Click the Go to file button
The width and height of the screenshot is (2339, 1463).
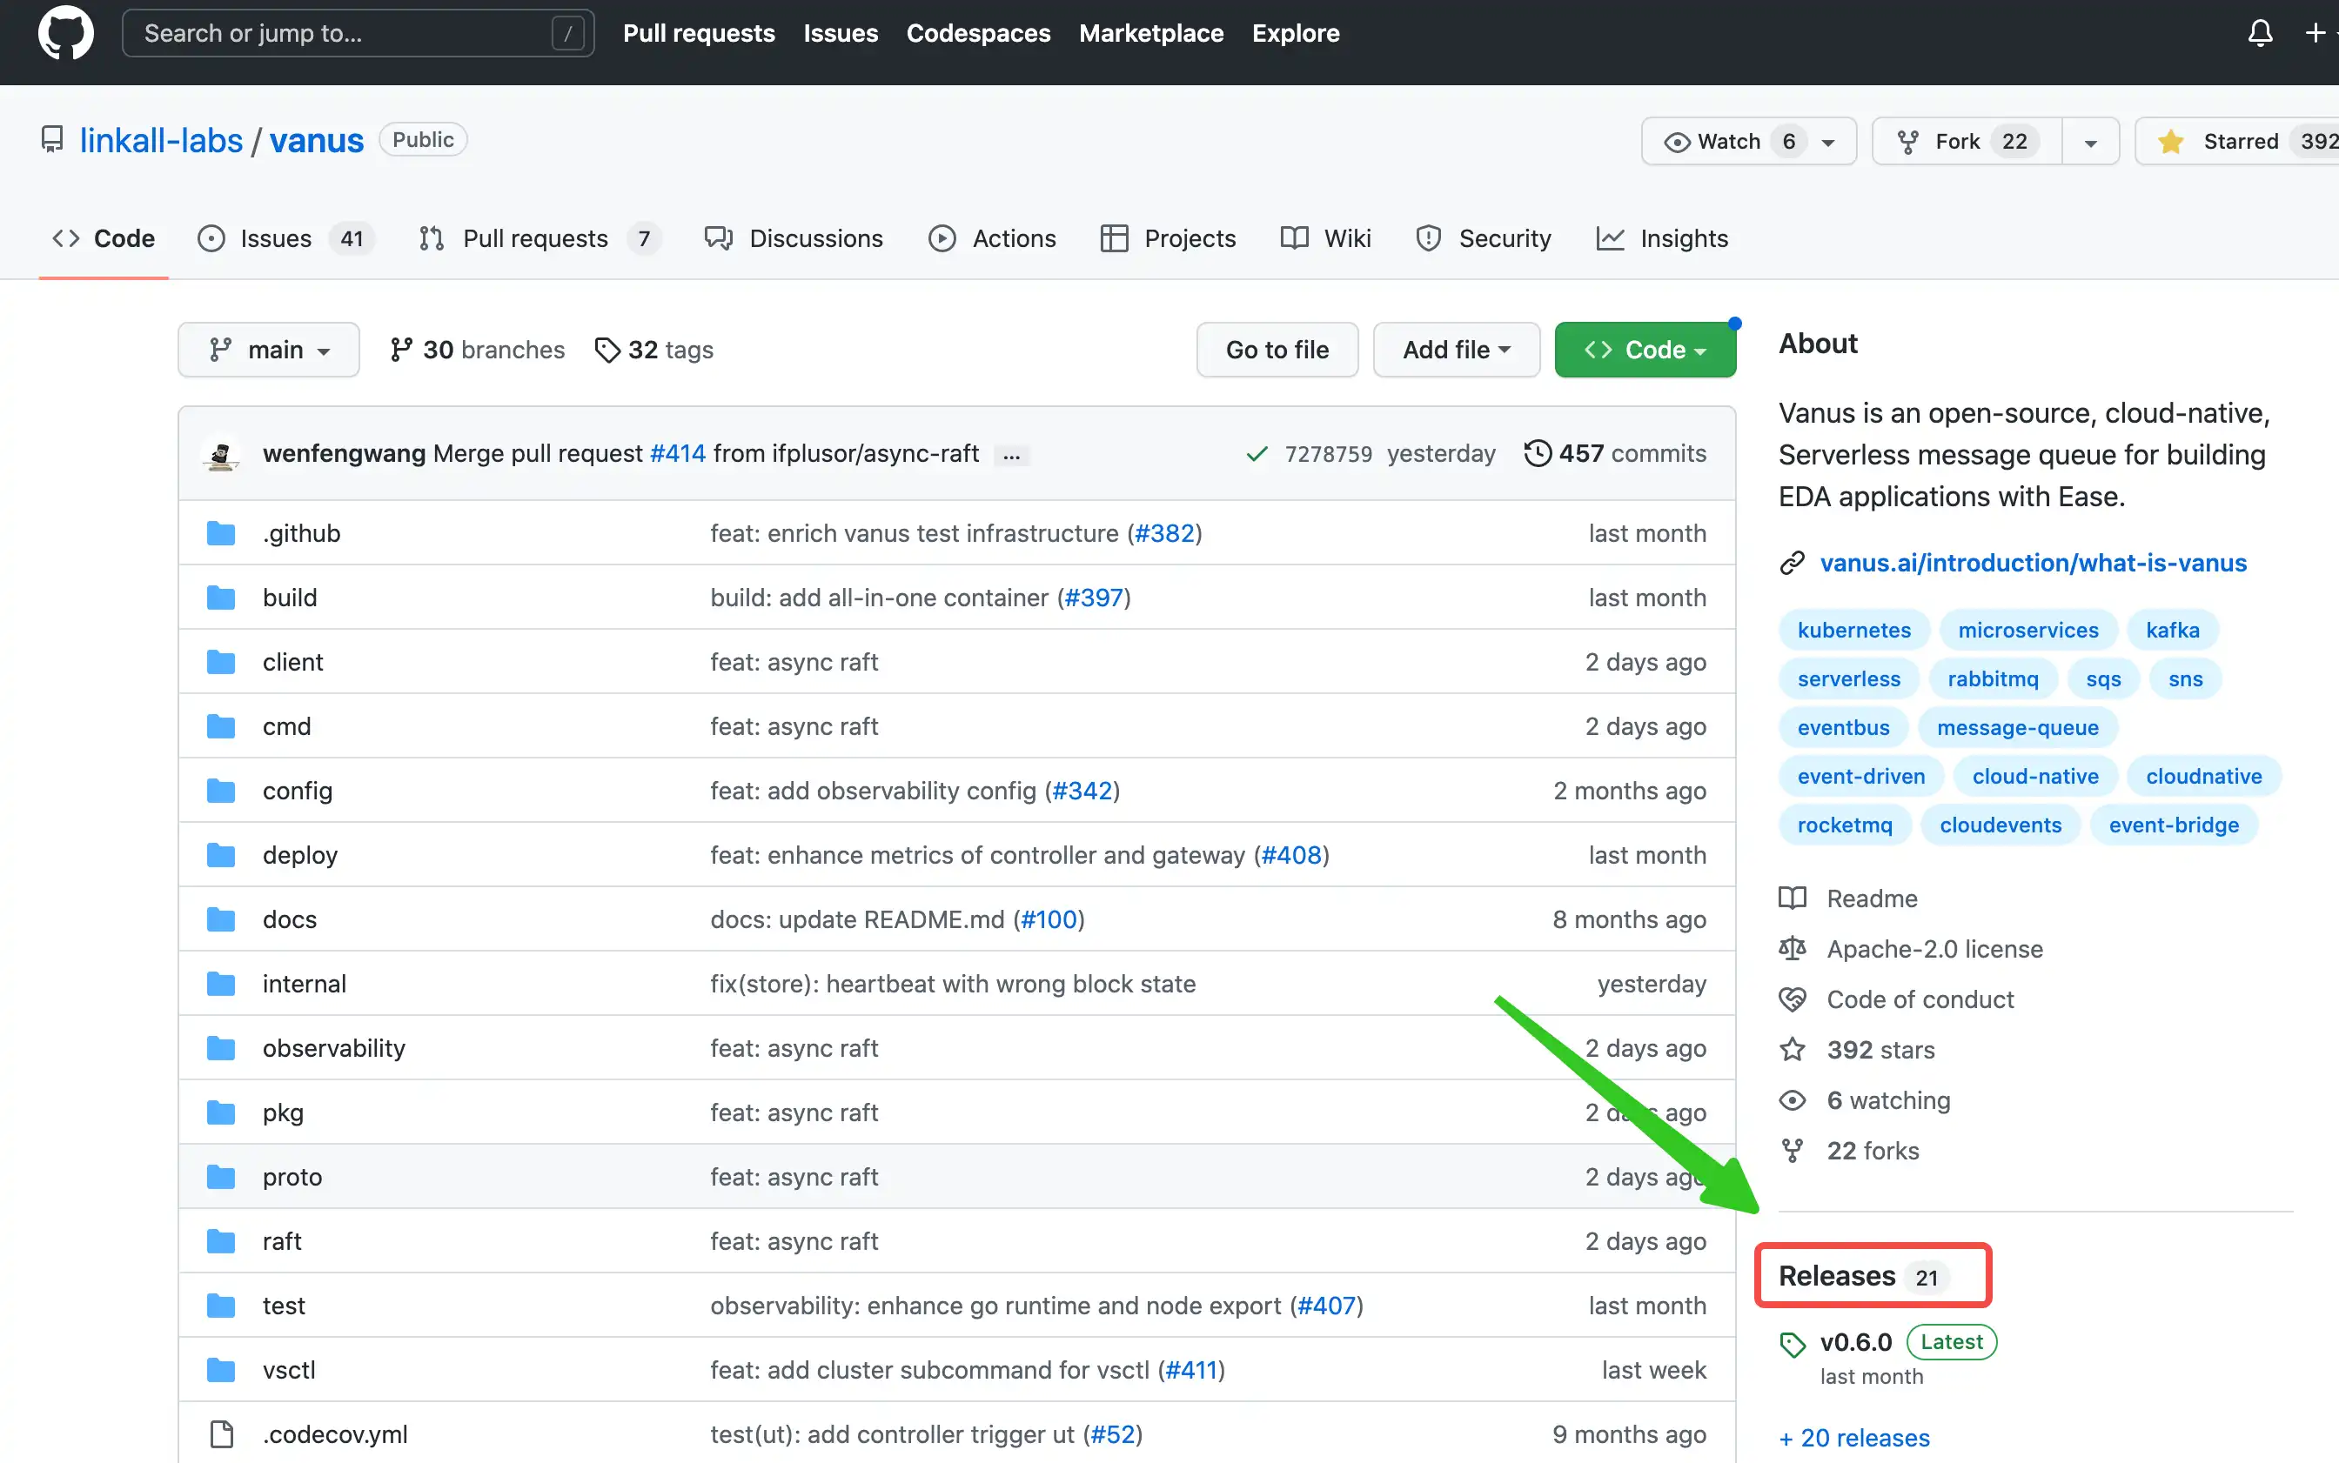[1277, 350]
